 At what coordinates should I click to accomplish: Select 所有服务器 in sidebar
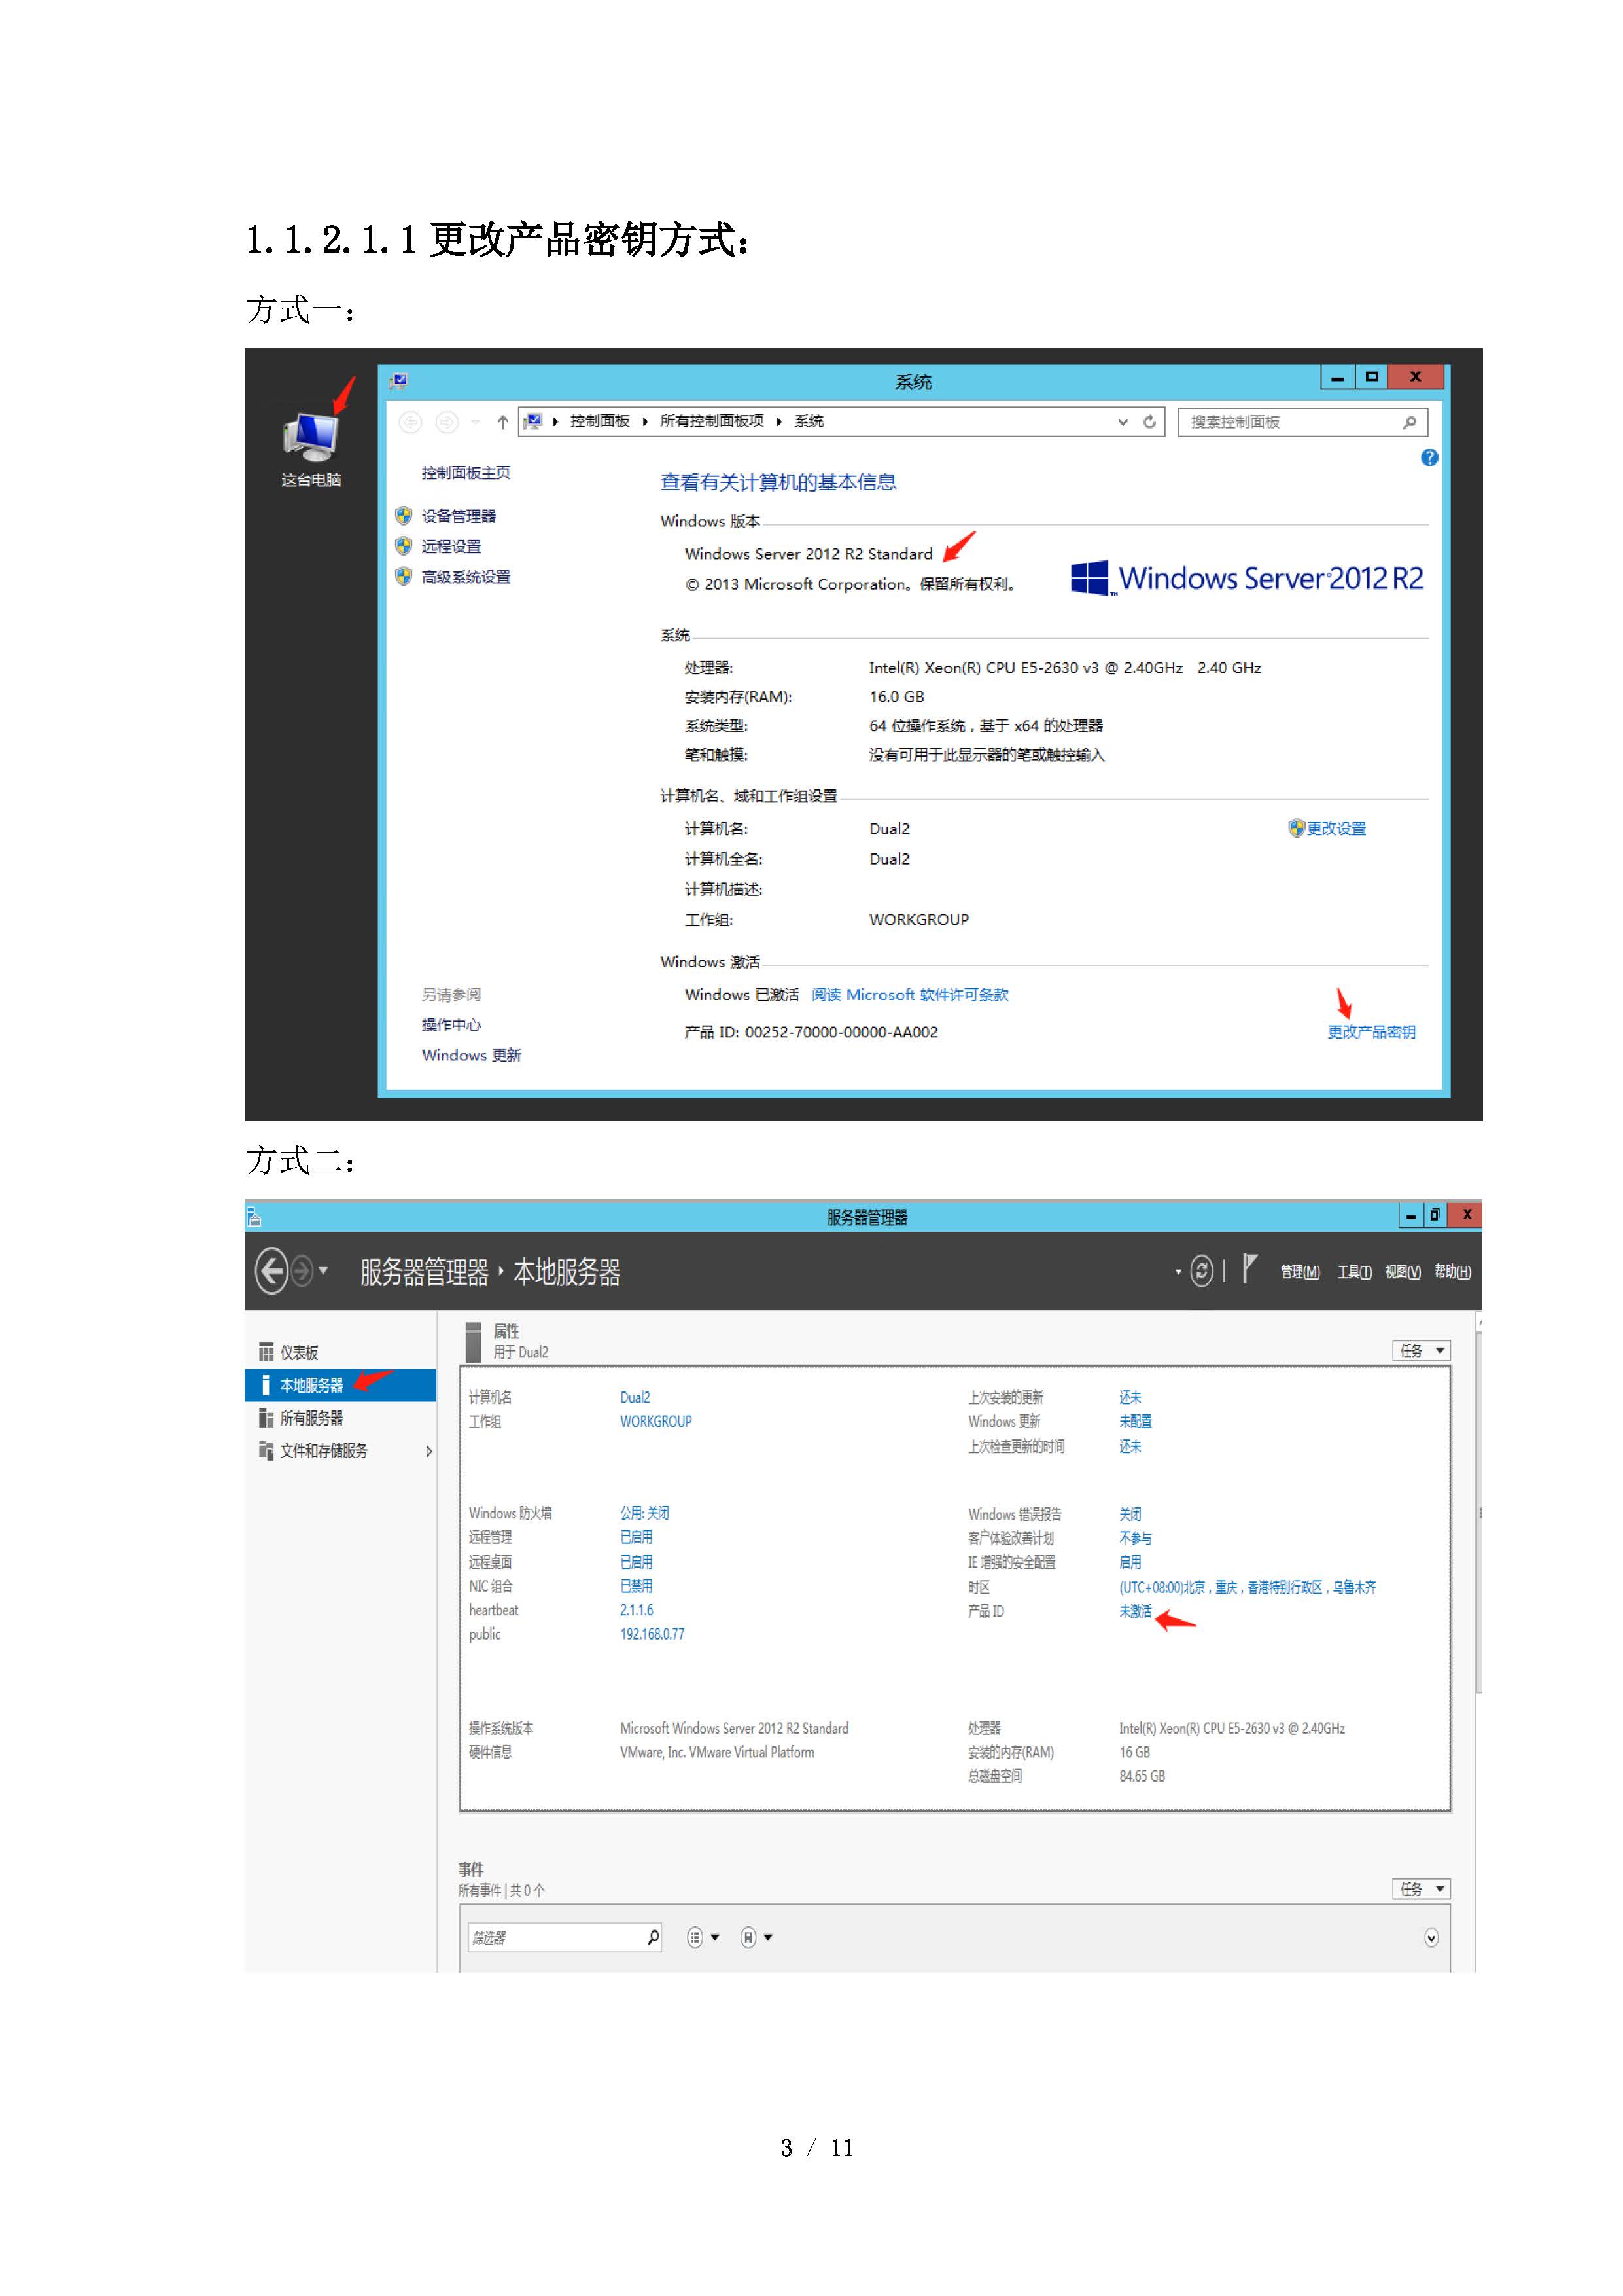click(311, 1418)
